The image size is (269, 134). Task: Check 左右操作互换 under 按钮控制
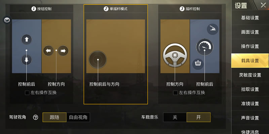pos(27,93)
